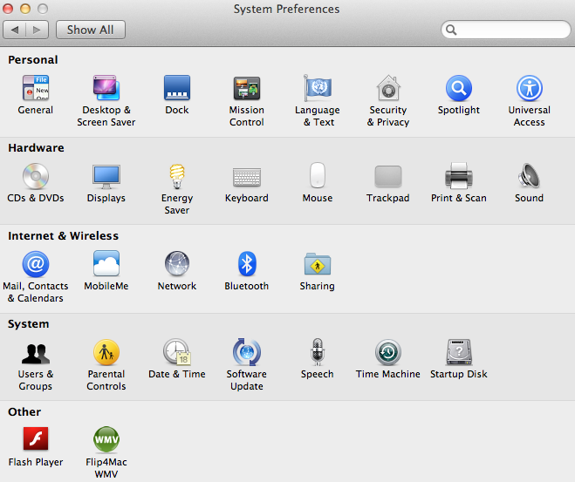Close the System Preferences window

point(8,9)
